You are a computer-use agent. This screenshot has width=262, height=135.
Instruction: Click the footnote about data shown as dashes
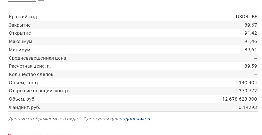[79, 119]
